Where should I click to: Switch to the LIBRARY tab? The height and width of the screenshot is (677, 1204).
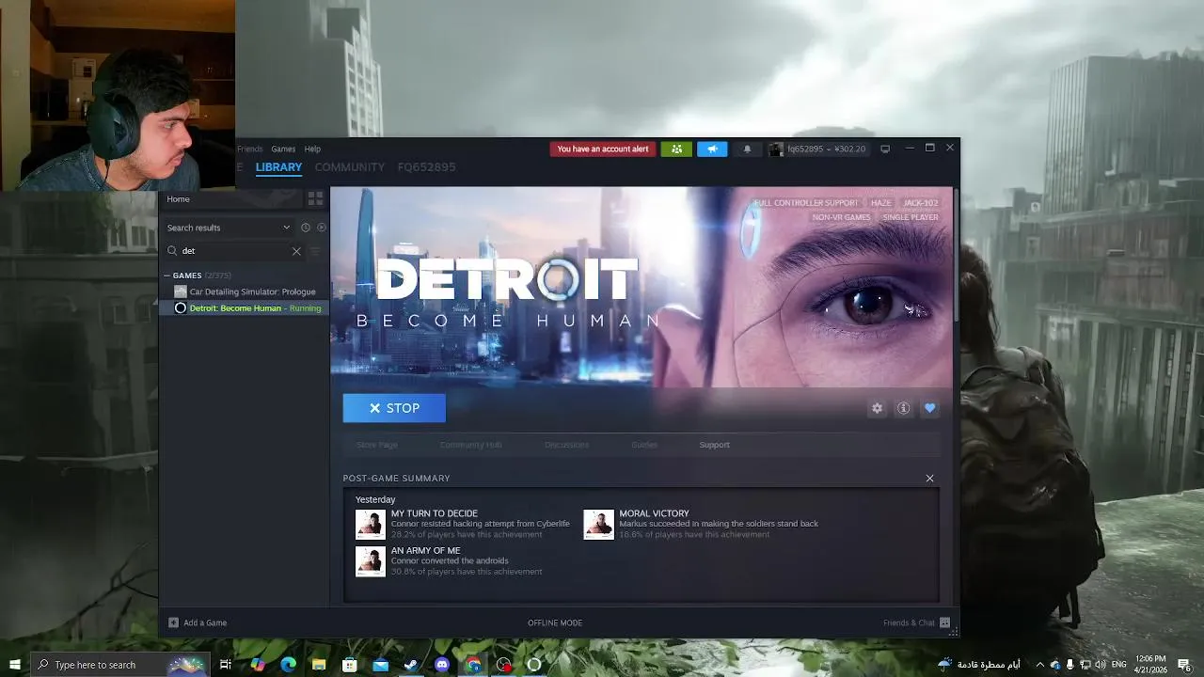[278, 167]
